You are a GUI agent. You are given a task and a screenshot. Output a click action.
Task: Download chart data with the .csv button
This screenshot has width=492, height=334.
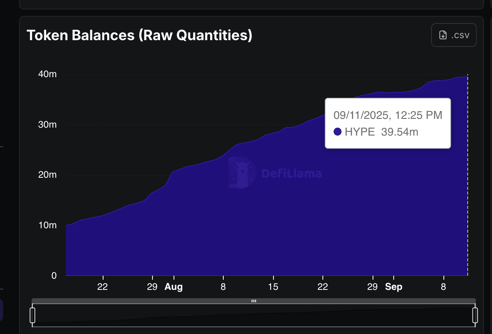[x=454, y=35]
